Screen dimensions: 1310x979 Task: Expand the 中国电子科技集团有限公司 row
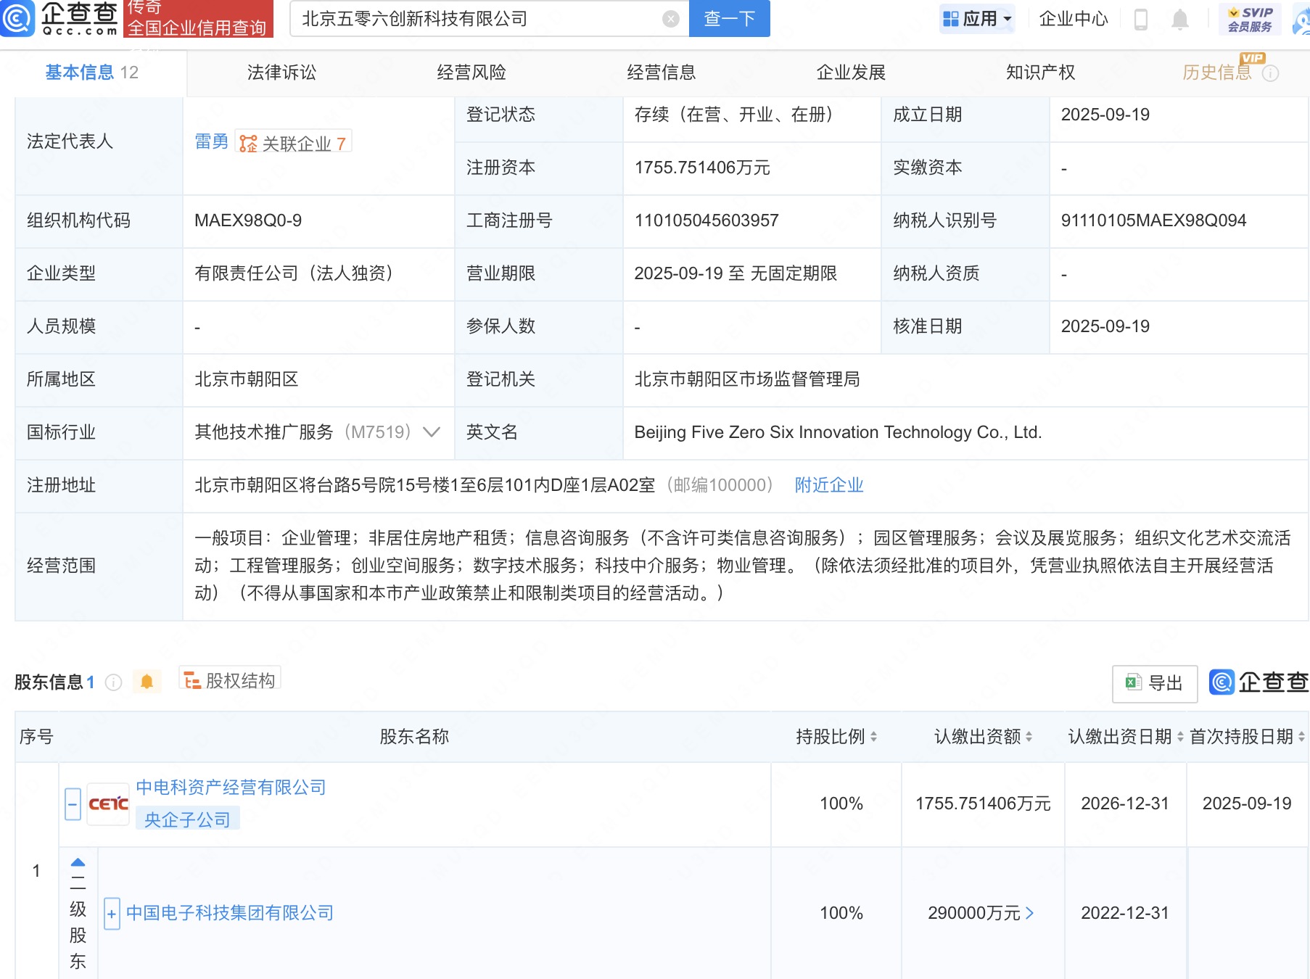(112, 914)
